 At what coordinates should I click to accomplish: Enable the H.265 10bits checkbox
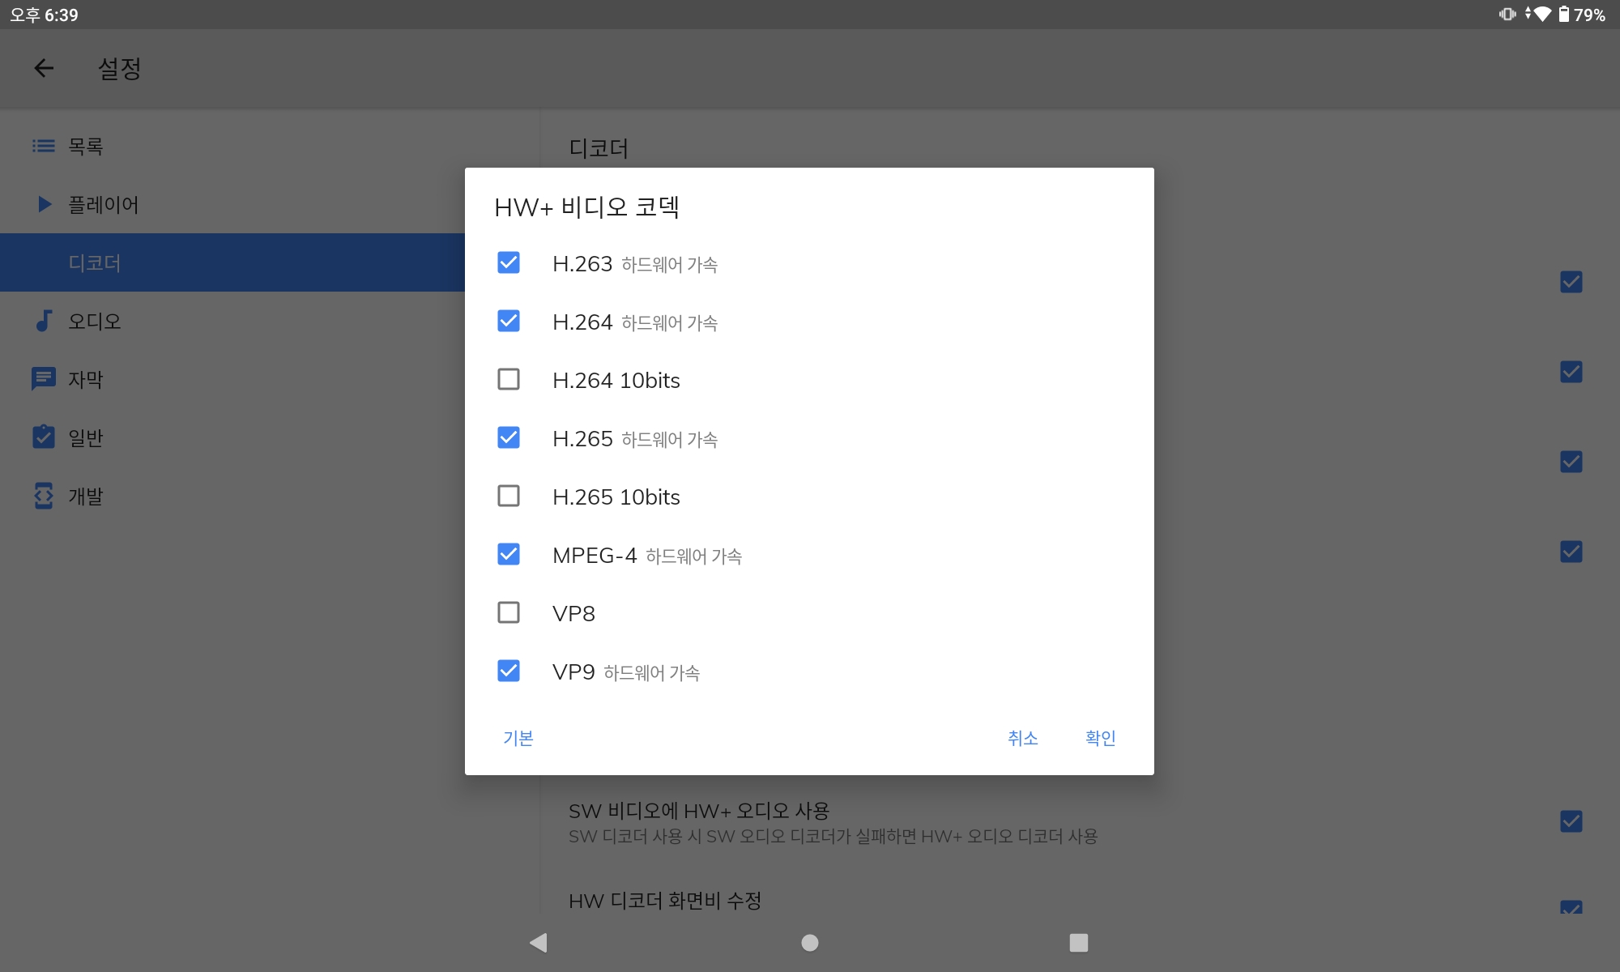point(509,497)
